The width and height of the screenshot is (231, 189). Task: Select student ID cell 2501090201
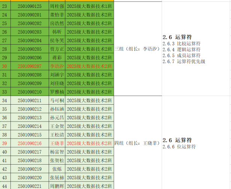click(30, 15)
